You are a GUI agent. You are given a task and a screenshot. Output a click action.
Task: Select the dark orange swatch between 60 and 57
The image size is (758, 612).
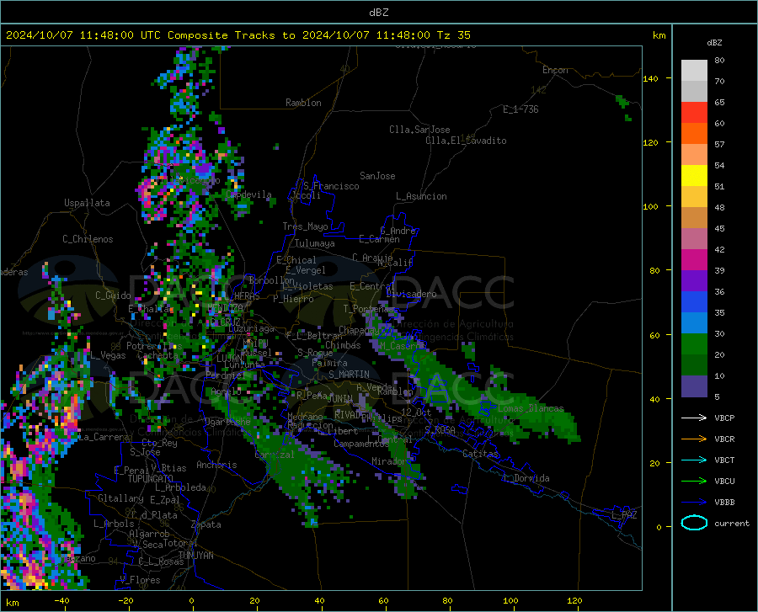tap(694, 134)
